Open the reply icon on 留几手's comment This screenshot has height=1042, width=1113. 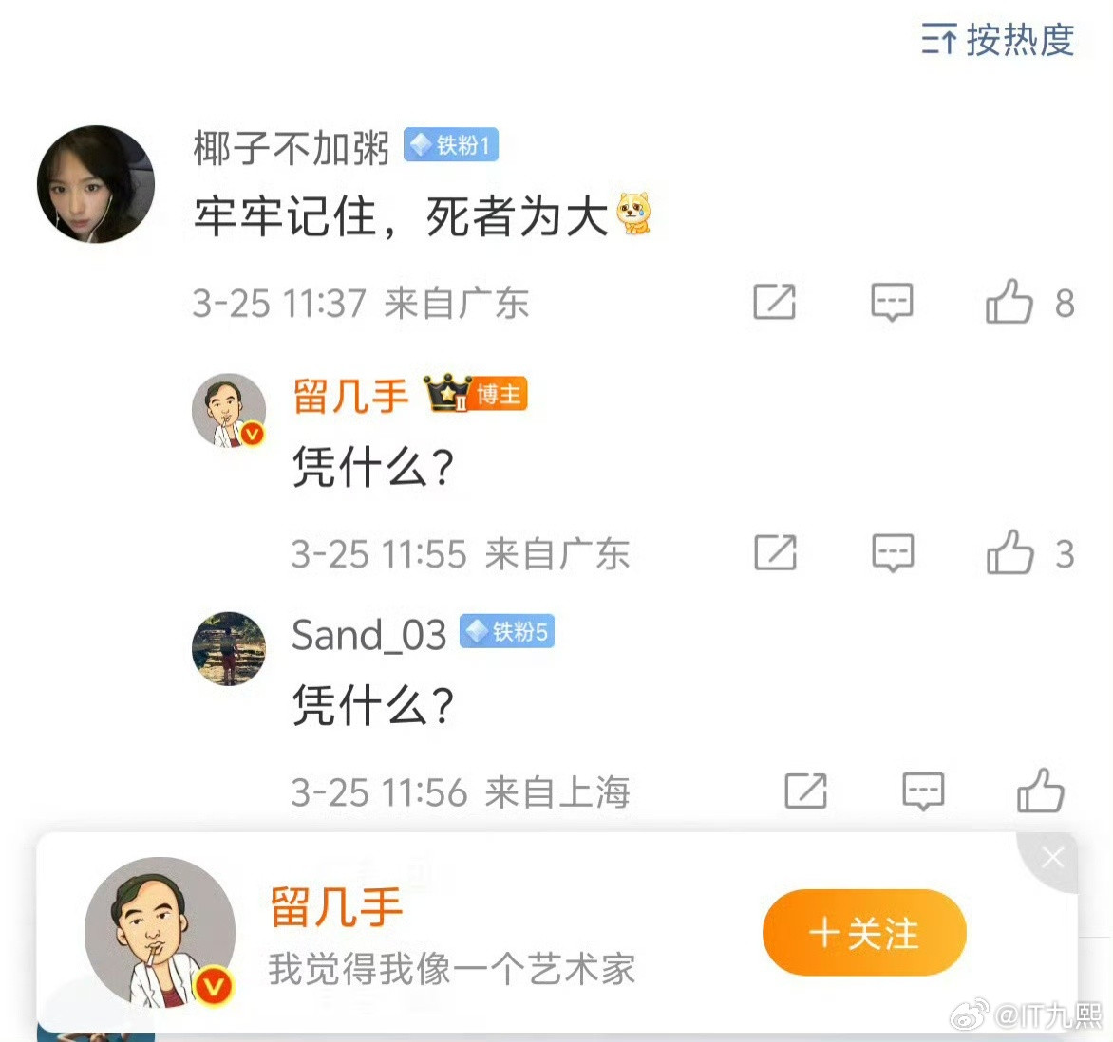(891, 553)
